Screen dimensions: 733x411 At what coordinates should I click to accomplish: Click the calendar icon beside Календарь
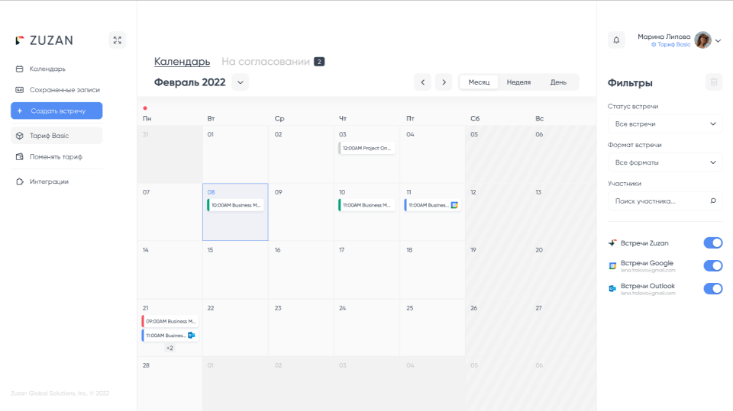point(19,69)
